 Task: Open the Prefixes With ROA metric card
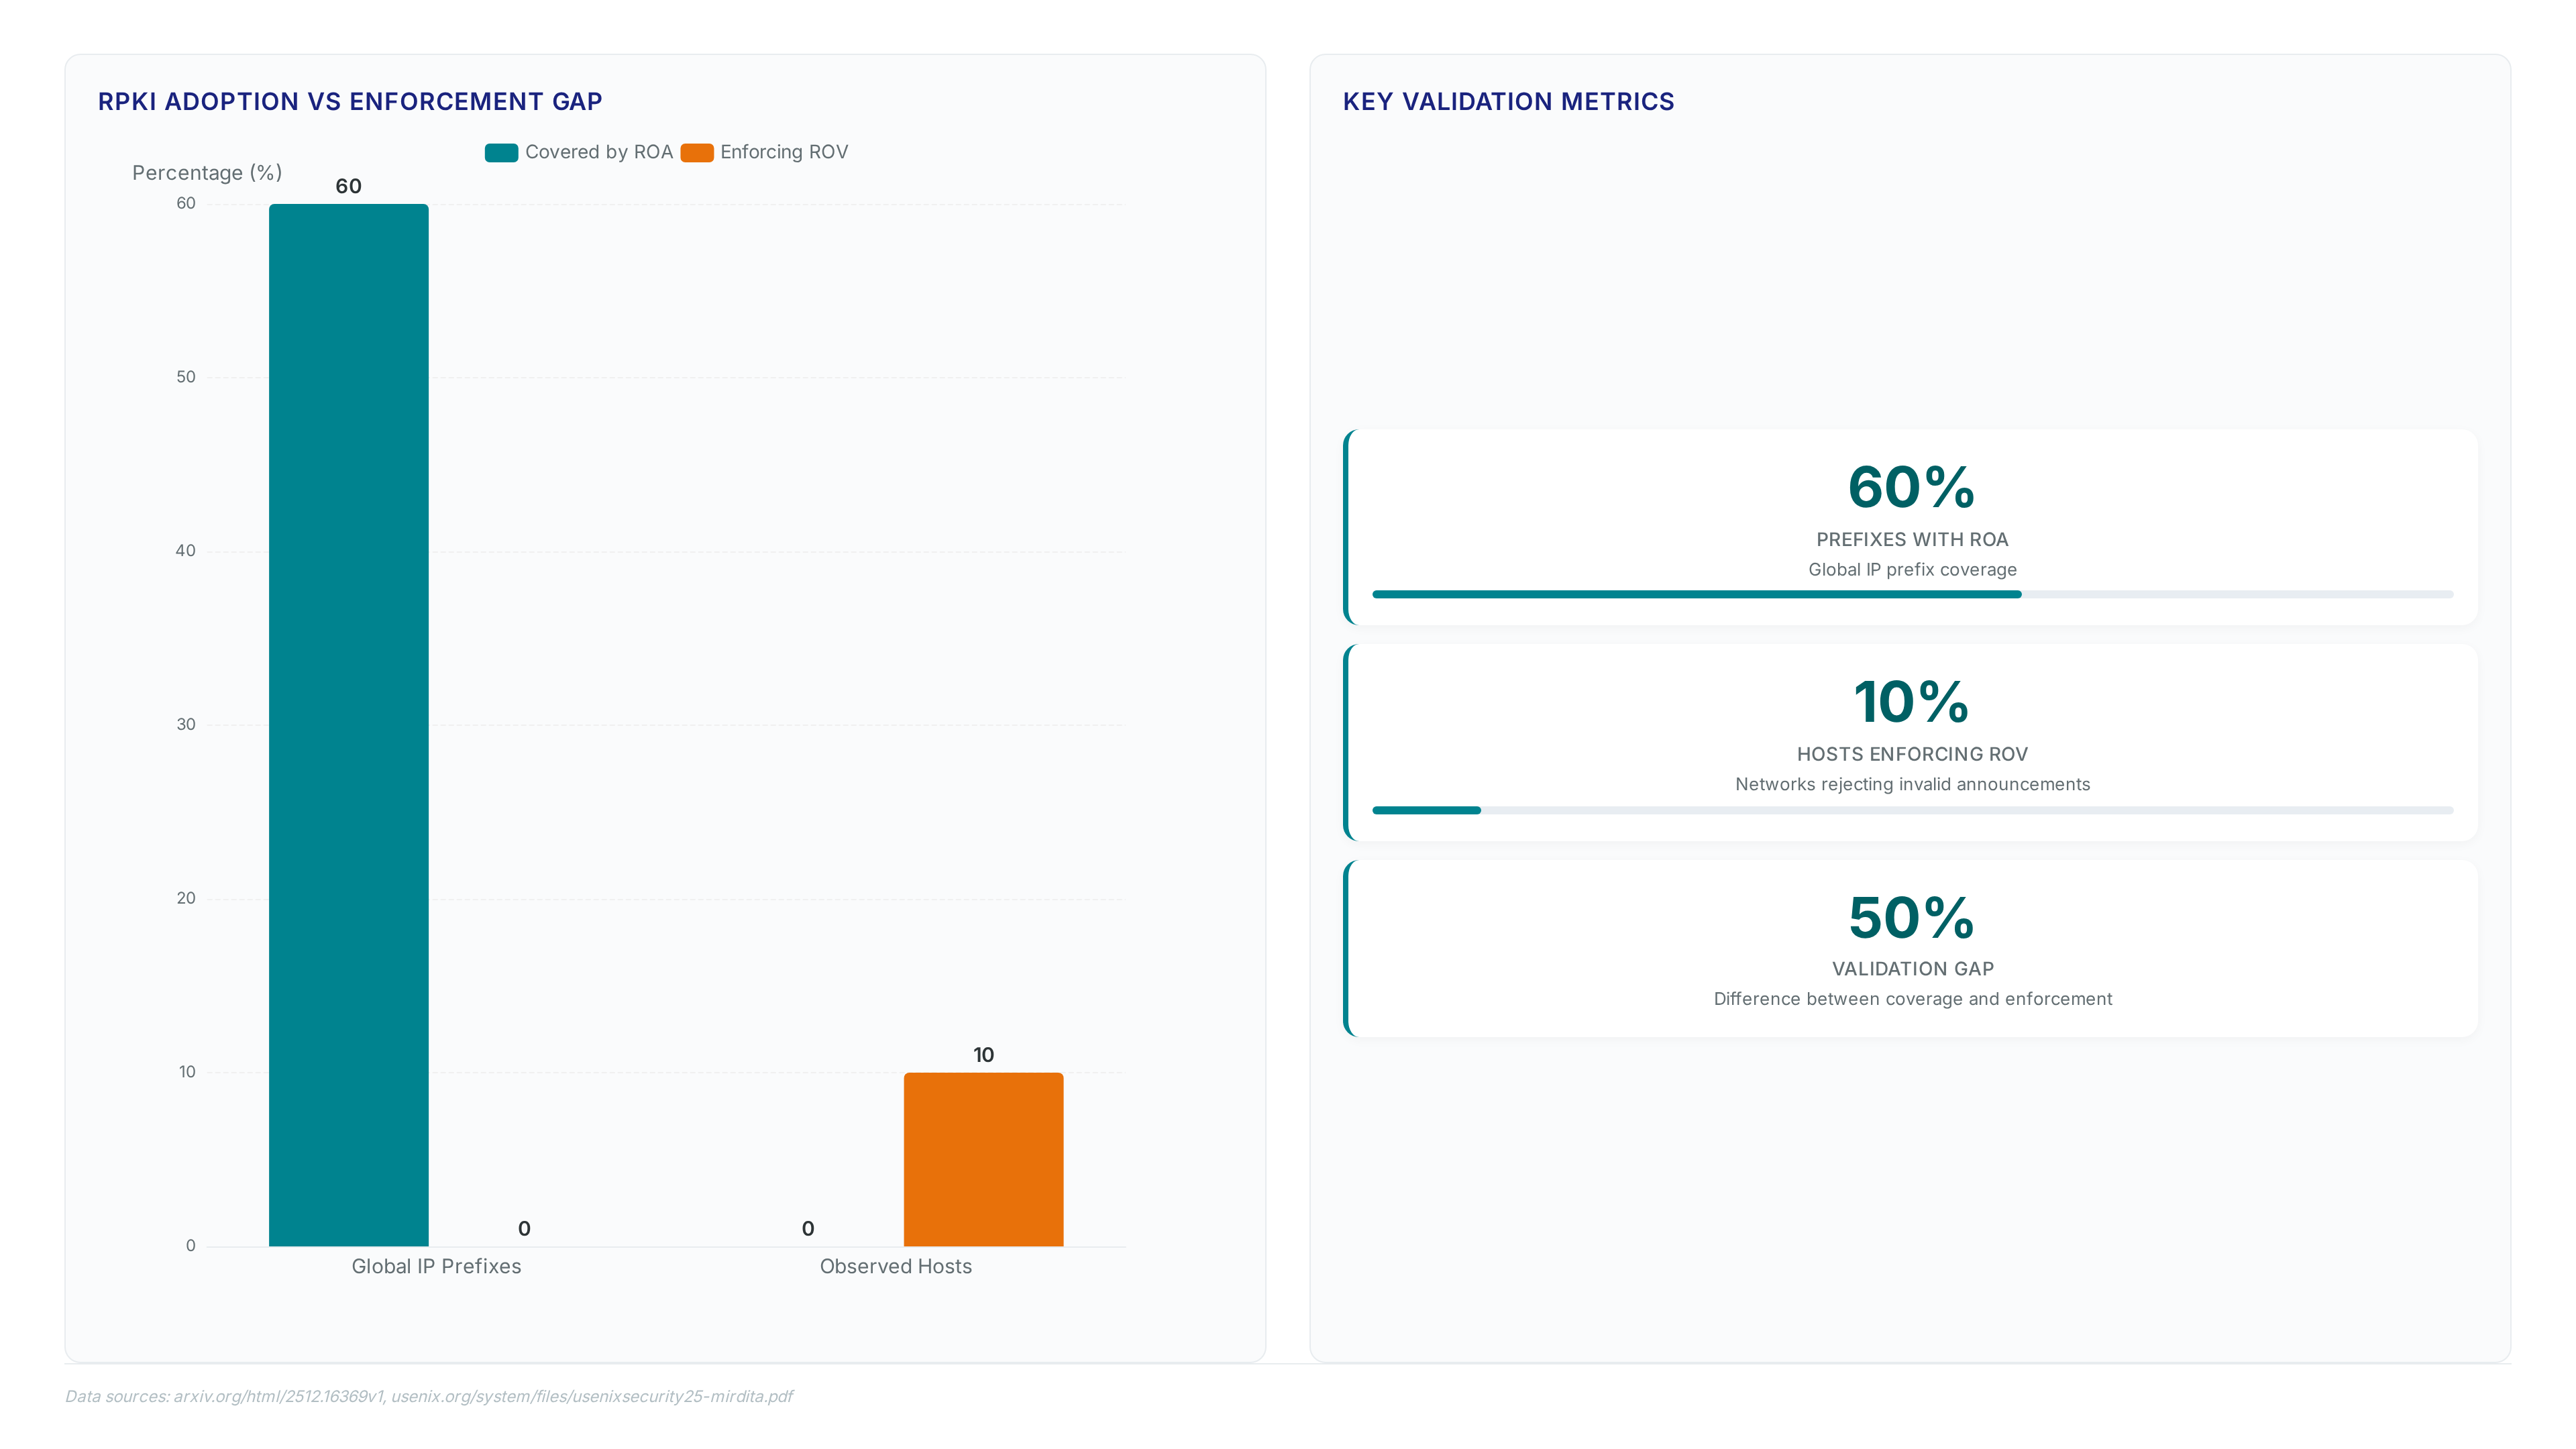click(1911, 527)
